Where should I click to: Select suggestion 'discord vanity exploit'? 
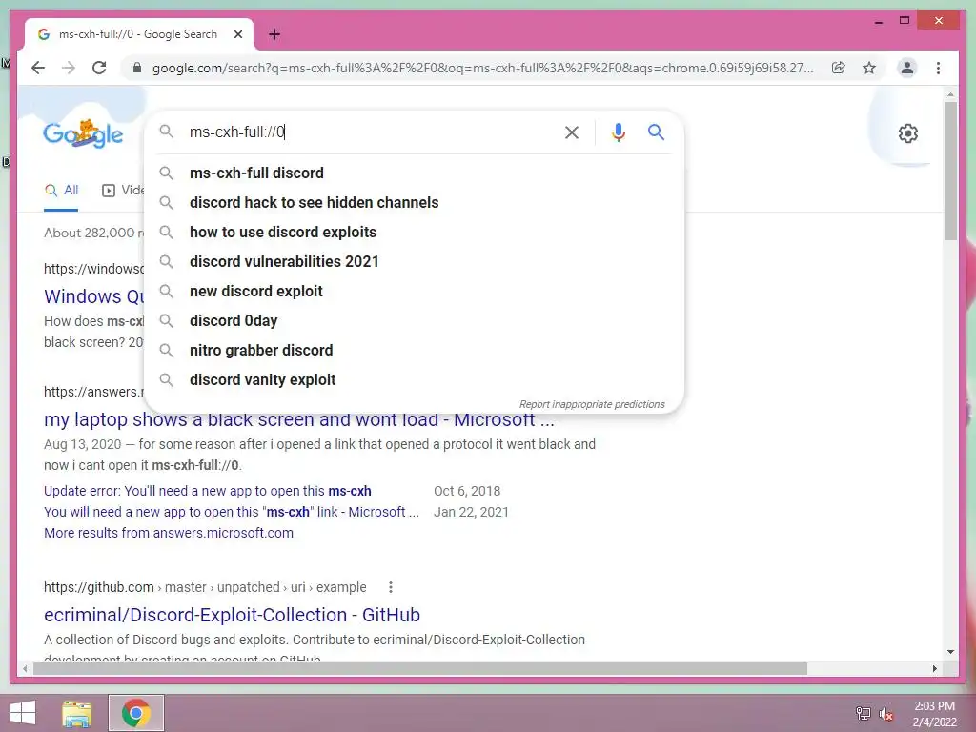414,379
